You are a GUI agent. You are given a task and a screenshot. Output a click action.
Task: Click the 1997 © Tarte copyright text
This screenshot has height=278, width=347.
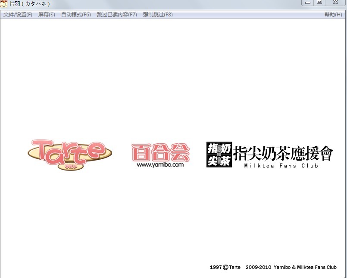click(225, 267)
